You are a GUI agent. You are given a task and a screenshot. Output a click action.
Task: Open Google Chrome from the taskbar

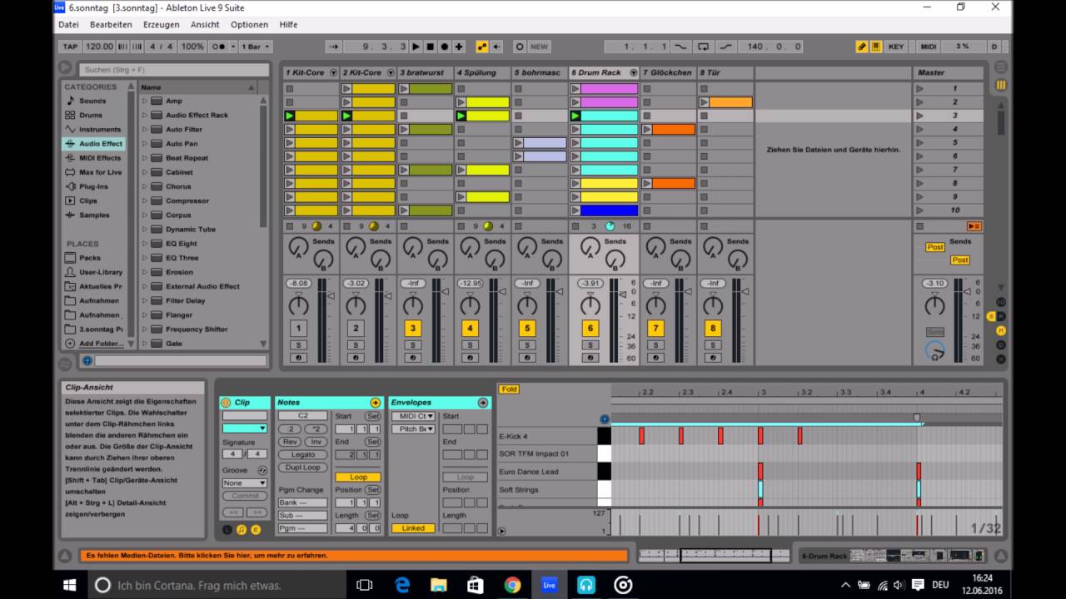(512, 585)
